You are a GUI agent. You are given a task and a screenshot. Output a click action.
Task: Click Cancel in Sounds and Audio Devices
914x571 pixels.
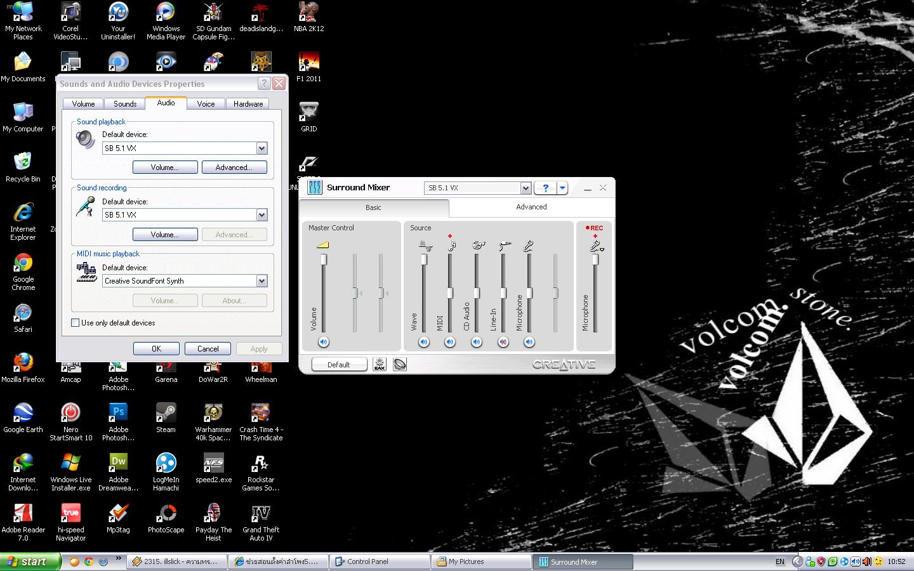(x=208, y=349)
